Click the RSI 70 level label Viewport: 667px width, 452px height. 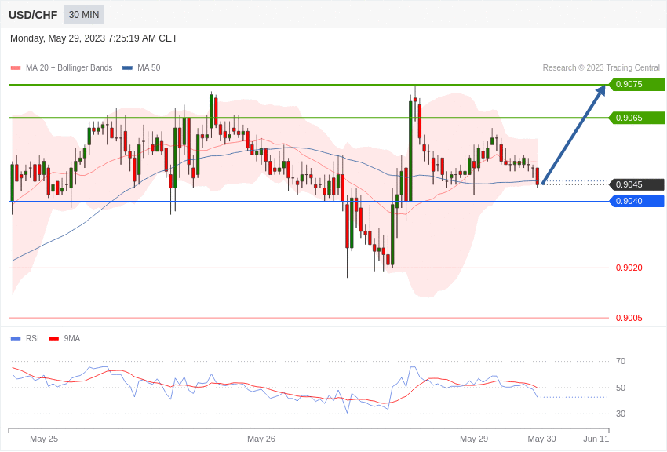pyautogui.click(x=621, y=362)
